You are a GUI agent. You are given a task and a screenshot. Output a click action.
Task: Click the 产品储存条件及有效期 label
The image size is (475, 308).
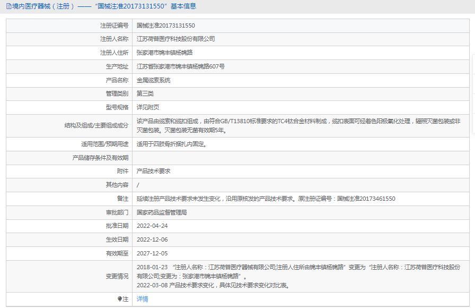[x=100, y=158]
